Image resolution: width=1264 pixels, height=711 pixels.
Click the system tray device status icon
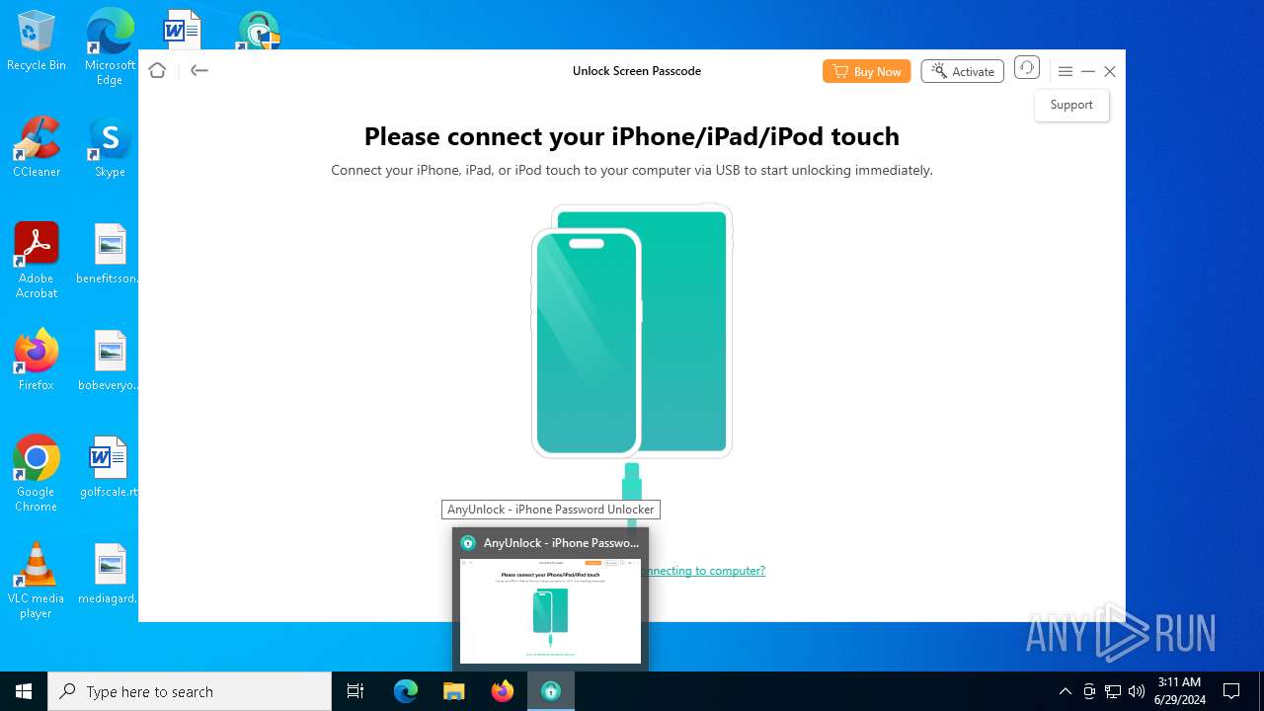click(1089, 691)
